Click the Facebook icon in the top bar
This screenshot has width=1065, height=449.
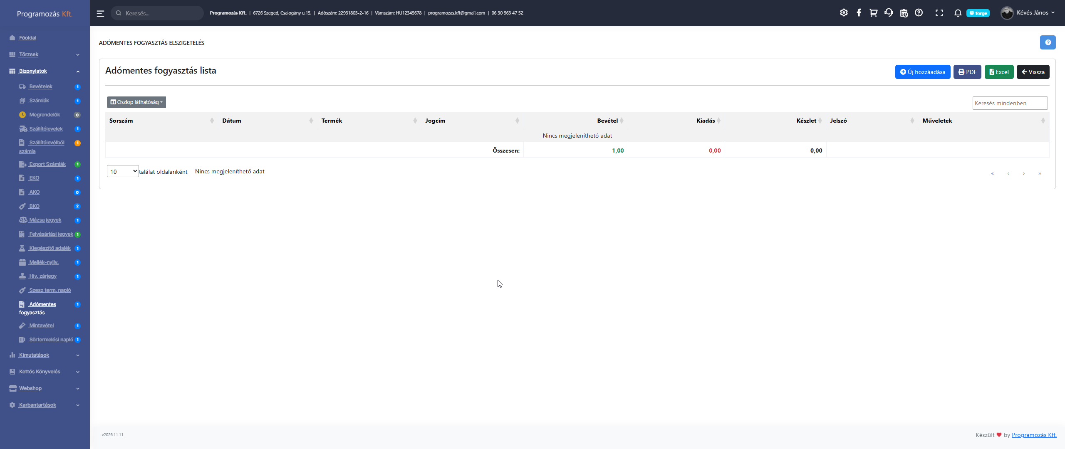859,13
